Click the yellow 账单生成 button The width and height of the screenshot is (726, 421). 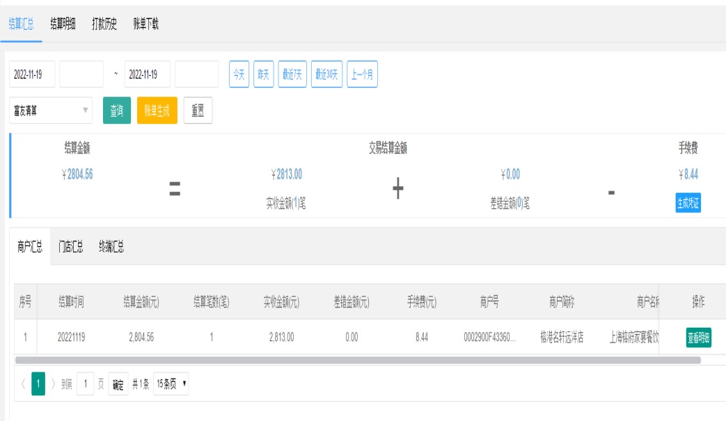157,110
